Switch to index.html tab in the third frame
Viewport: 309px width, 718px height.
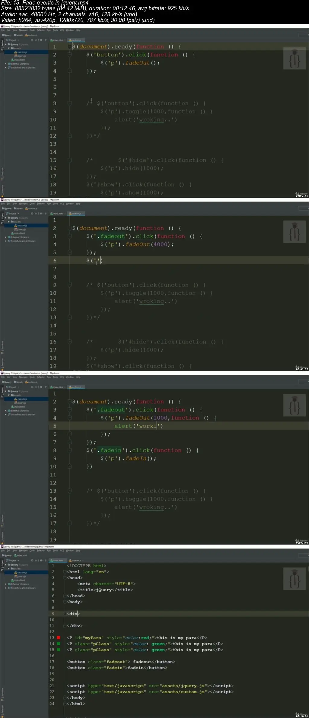[x=57, y=387]
